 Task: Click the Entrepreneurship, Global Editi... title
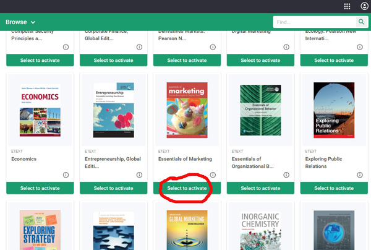pos(113,162)
